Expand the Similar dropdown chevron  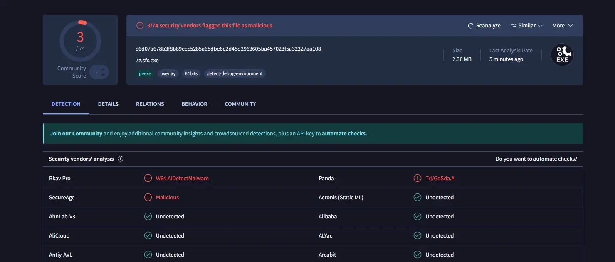click(540, 26)
